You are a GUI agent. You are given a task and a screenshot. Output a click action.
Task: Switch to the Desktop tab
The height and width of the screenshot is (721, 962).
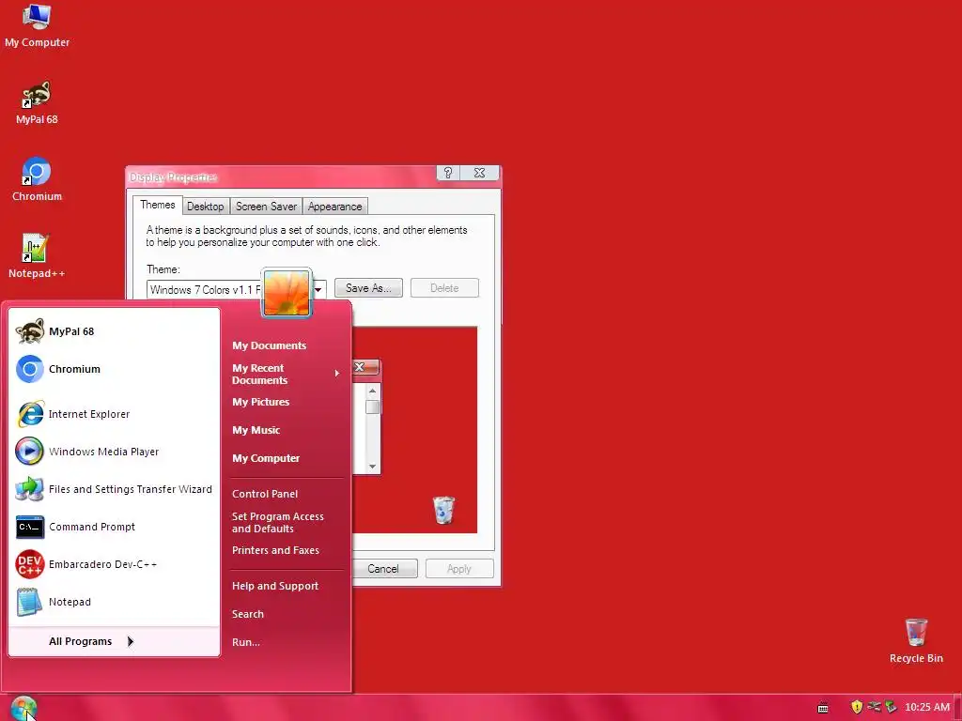pyautogui.click(x=206, y=207)
